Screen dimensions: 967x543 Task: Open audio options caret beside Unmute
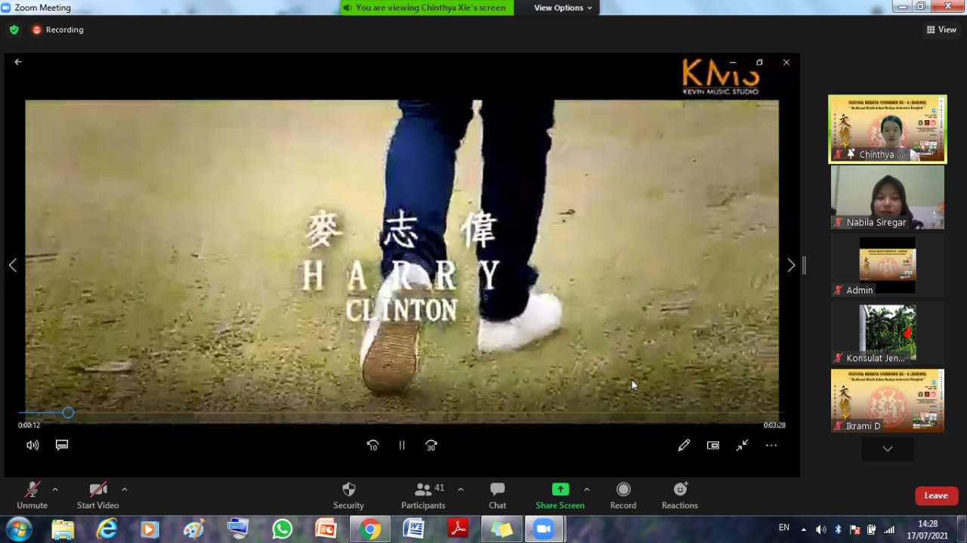[x=55, y=489]
